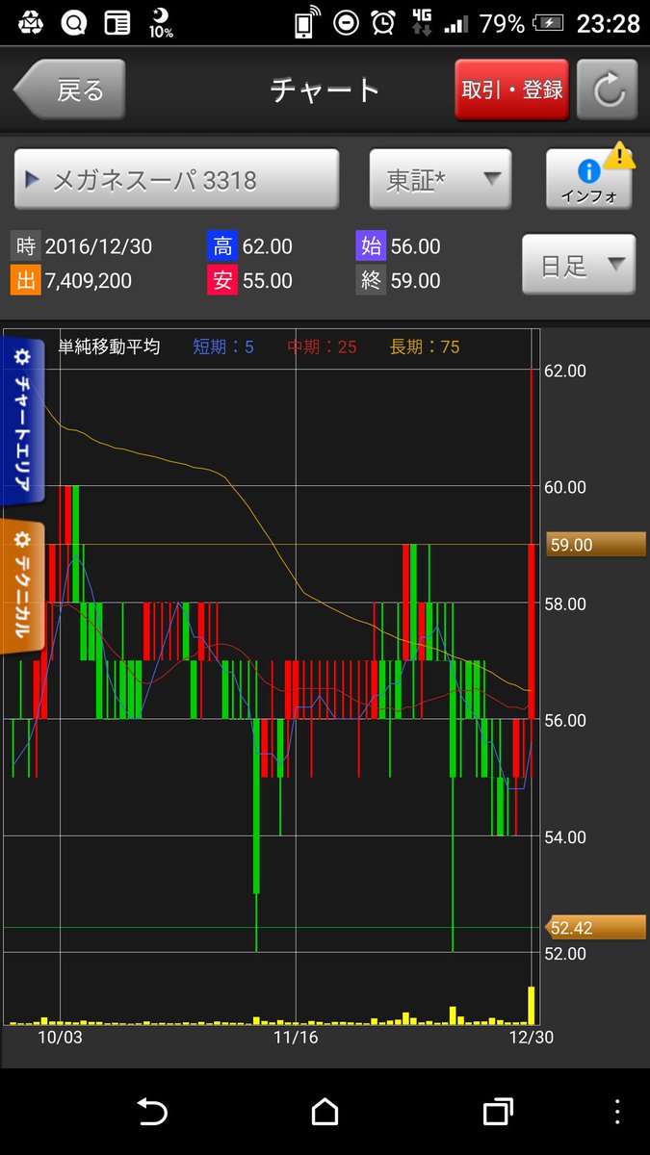Tap the 12/30 date axis label
The height and width of the screenshot is (1155, 650).
[x=532, y=1037]
